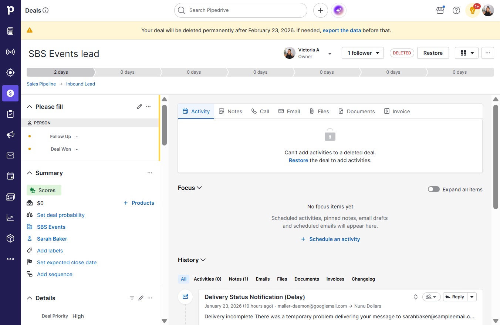Open more options in Summary section
This screenshot has width=500, height=325.
[150, 173]
